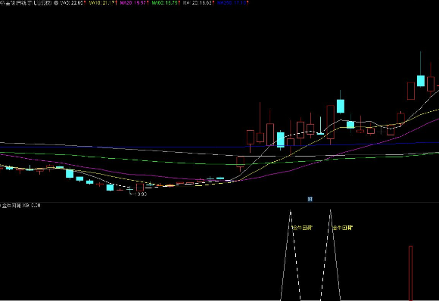This screenshot has width=439, height=301.
Task: Click the round settings icon before MA5
Action: (56, 3)
